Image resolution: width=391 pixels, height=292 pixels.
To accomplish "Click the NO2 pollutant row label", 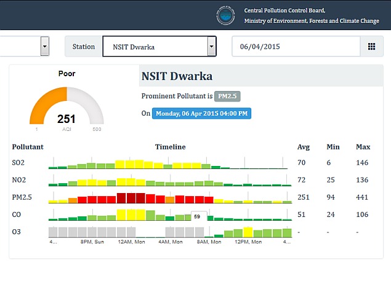I will pyautogui.click(x=19, y=180).
